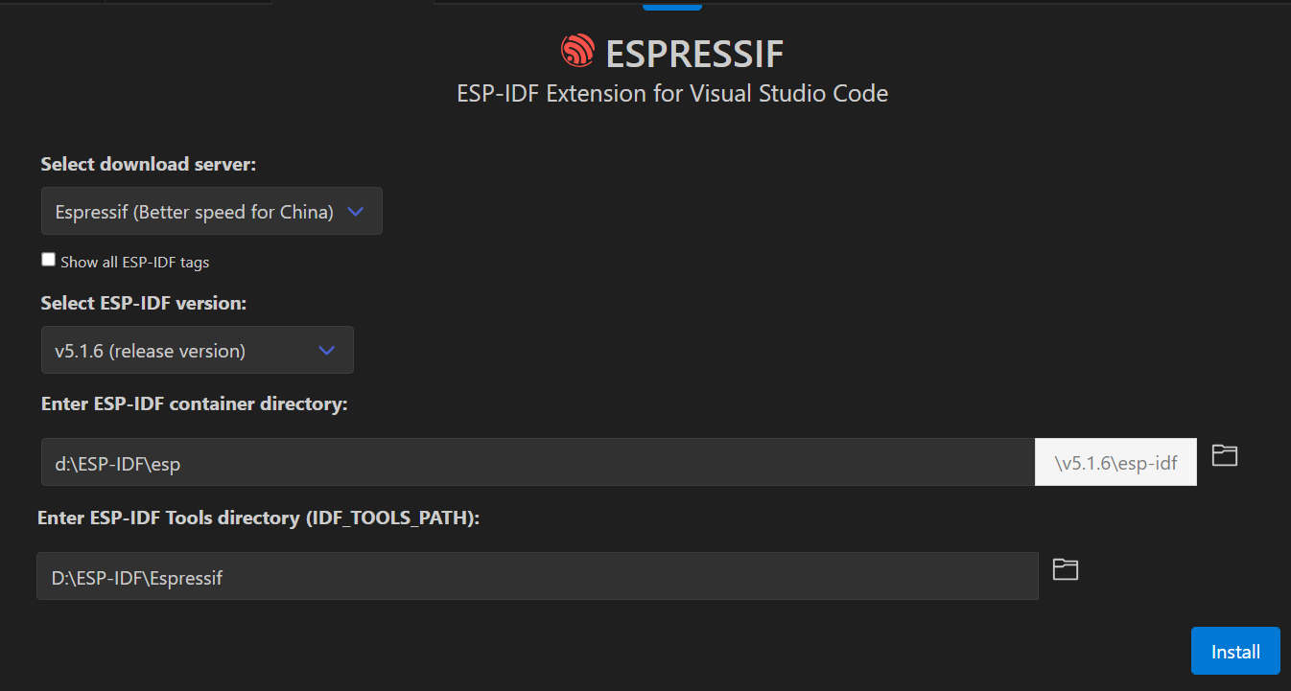Focus the ESP-IDF container directory input
This screenshot has width=1291, height=691.
tap(536, 461)
